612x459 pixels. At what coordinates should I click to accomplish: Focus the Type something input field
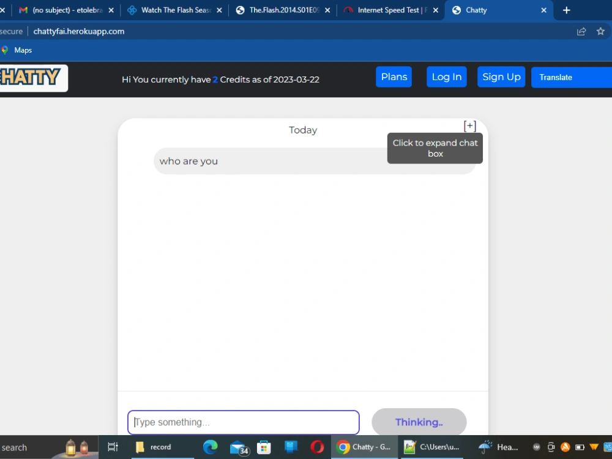[243, 422]
